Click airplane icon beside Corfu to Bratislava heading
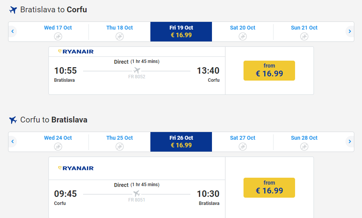362x218 pixels. (x=13, y=120)
